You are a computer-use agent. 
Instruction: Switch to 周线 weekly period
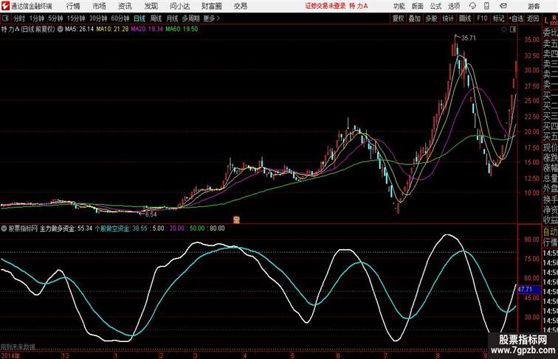click(x=156, y=18)
